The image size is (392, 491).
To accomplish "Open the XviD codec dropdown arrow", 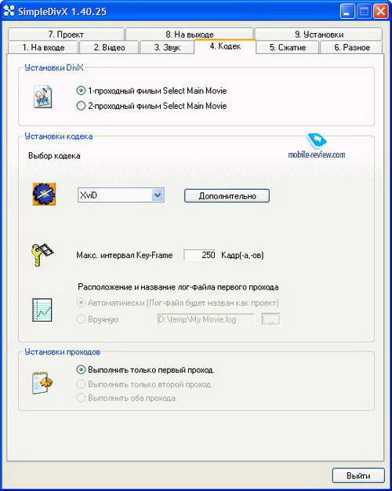I will click(158, 195).
